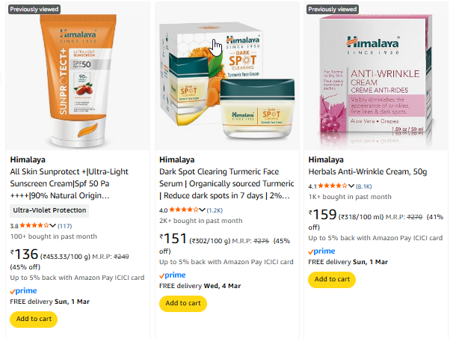This screenshot has height=339, width=453.
Task: Expand rating chevron next to 4.0 stars
Action: point(202,210)
